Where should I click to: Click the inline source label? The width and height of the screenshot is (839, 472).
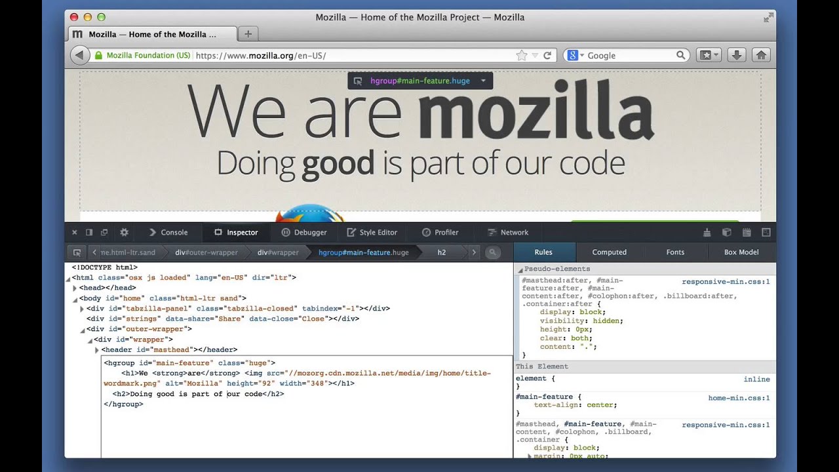[757, 379]
